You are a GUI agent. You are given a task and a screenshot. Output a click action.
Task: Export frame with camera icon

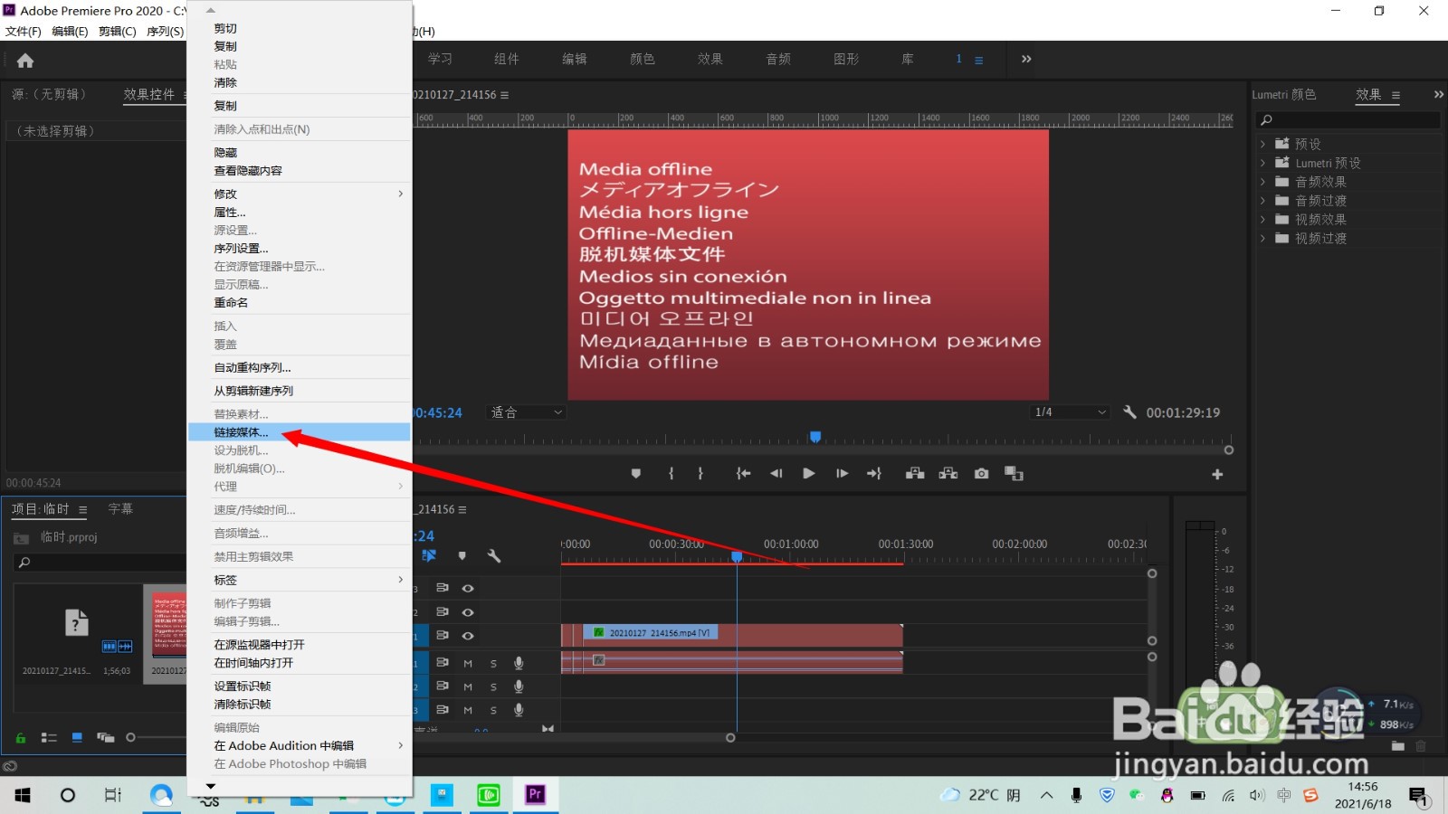[981, 473]
